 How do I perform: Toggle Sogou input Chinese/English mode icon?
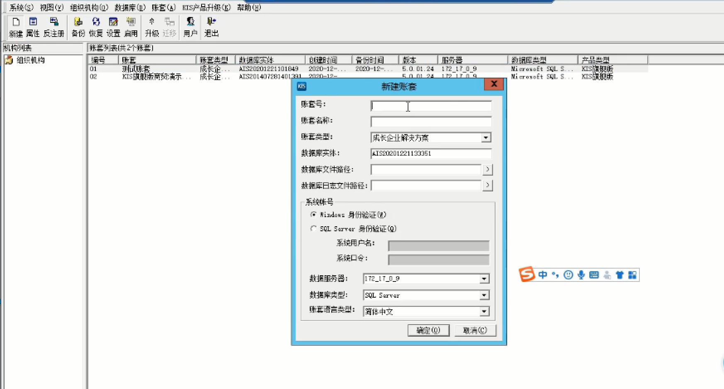click(543, 275)
